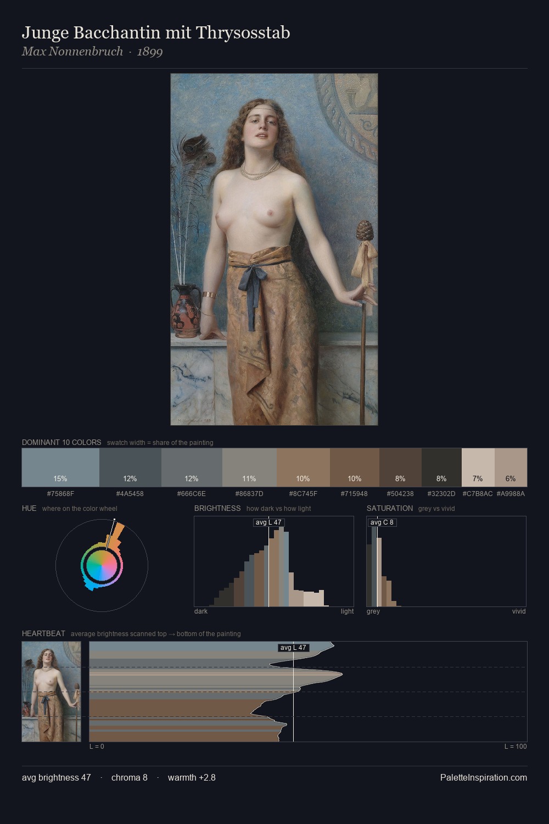
Task: Click the 'avg brightness 47' footer stat
Action: (x=57, y=777)
